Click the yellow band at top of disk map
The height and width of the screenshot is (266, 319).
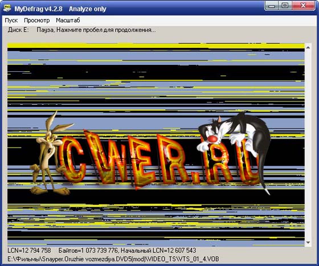(156, 46)
